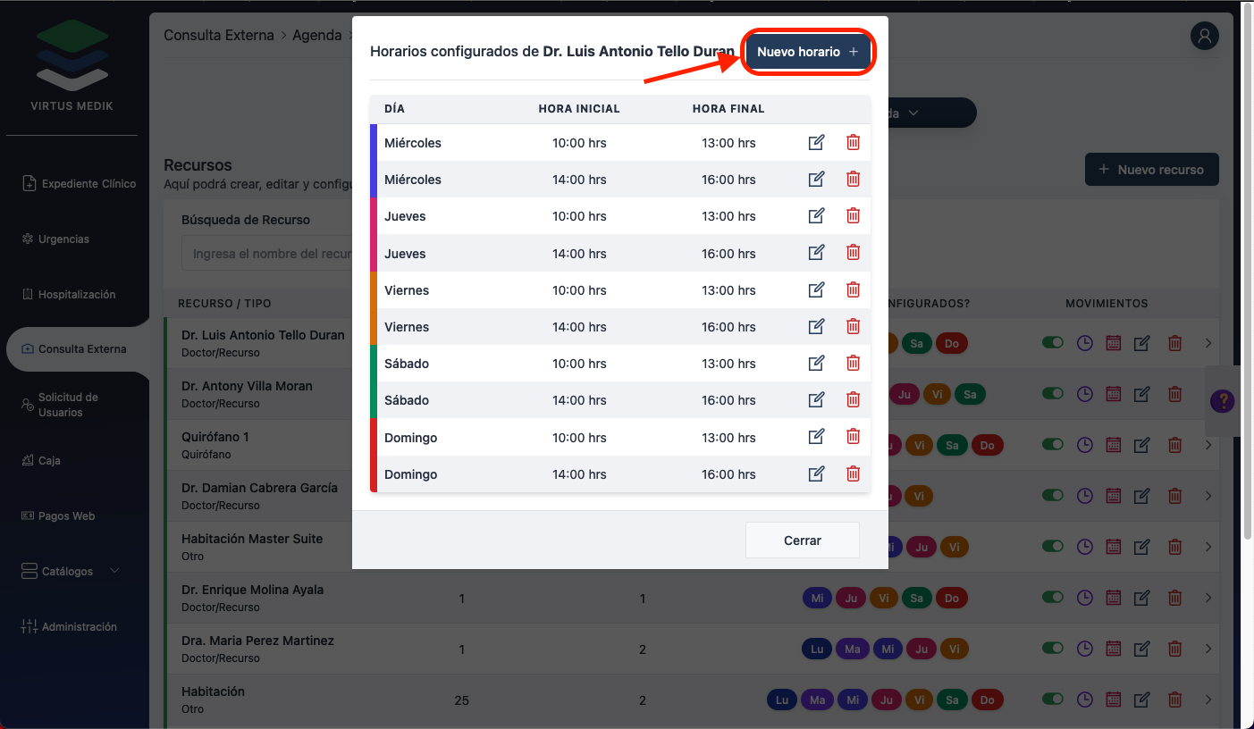Delete the Domingo 14:00 schedule row

(853, 474)
